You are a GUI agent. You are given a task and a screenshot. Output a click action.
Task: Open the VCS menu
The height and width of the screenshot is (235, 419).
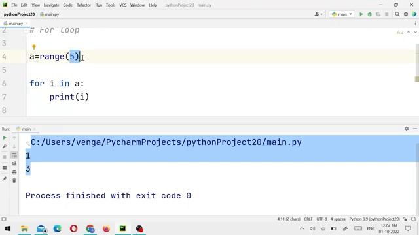coord(123,5)
